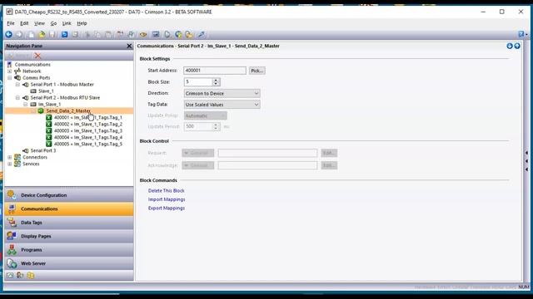Click the blue wrench toolbar icon
Screen dimensions: 533x299
[x=202, y=34]
